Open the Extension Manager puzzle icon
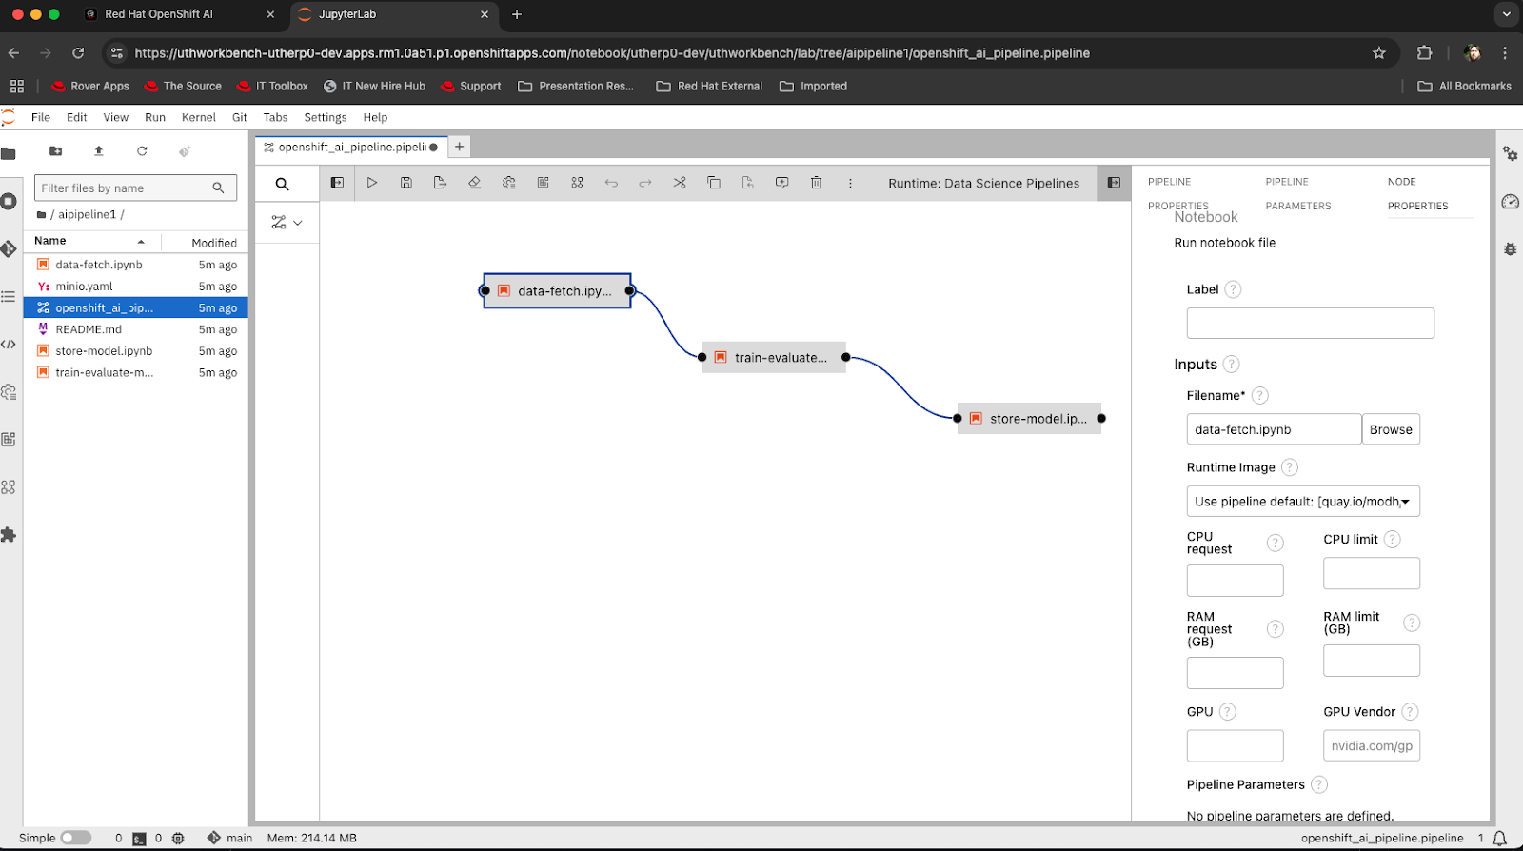This screenshot has width=1523, height=851. tap(10, 535)
